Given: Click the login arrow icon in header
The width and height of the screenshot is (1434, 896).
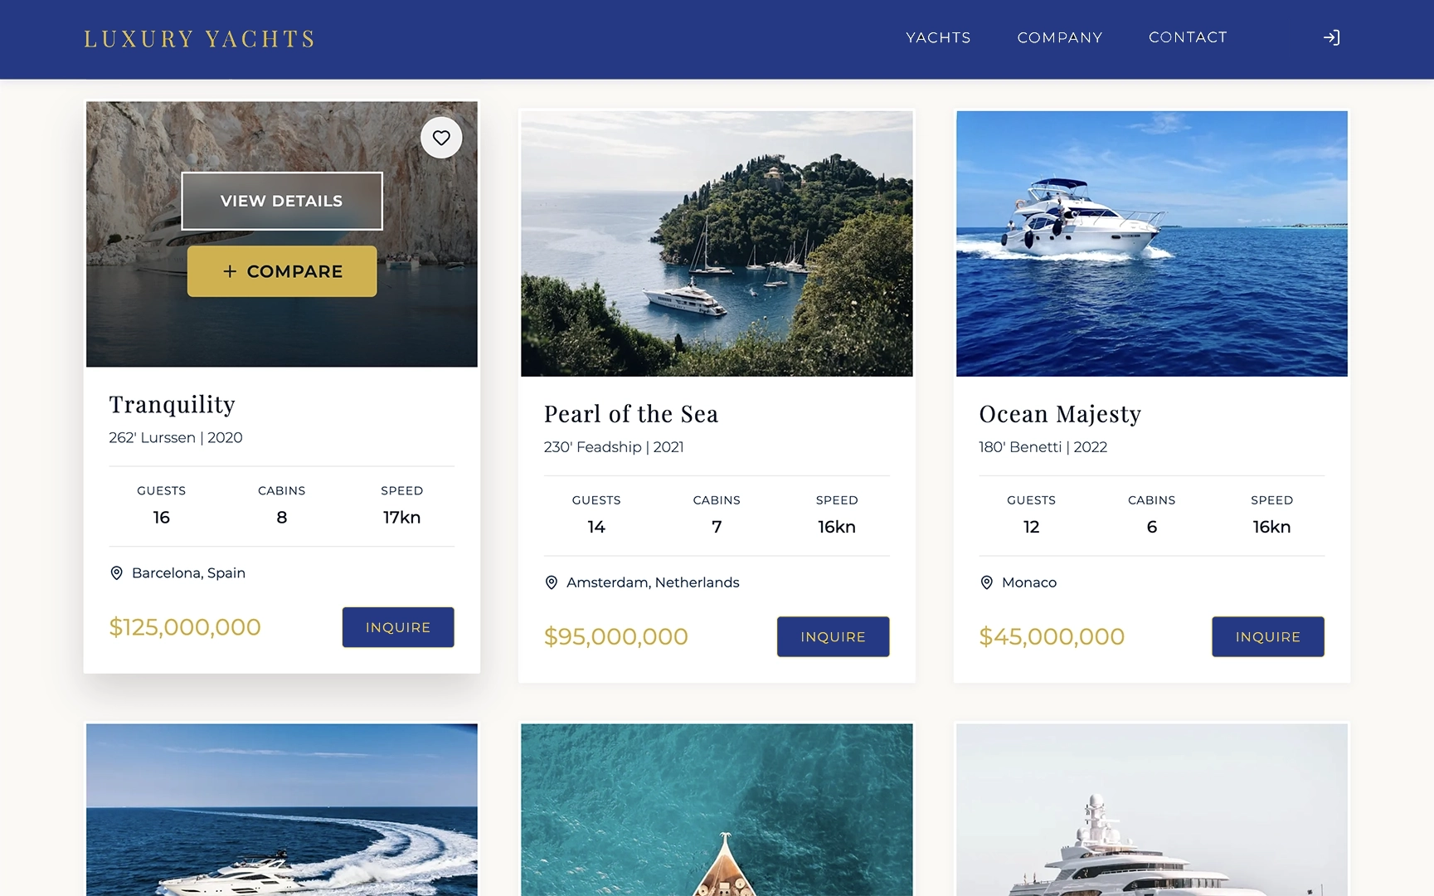Looking at the screenshot, I should [1331, 37].
